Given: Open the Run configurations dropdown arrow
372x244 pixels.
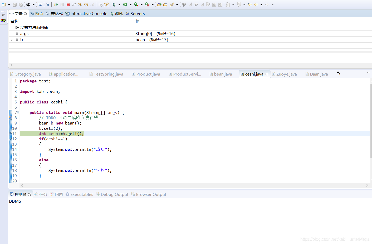Looking at the screenshot, I should tap(130, 4).
